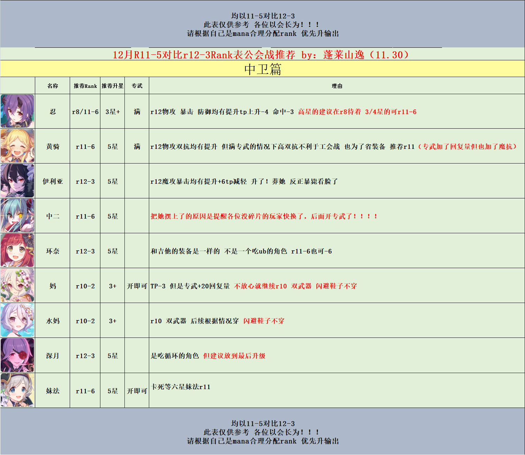The width and height of the screenshot is (525, 455).
Task: Click red text 专武加了回复量但也加了魔抗
Action: [467, 146]
